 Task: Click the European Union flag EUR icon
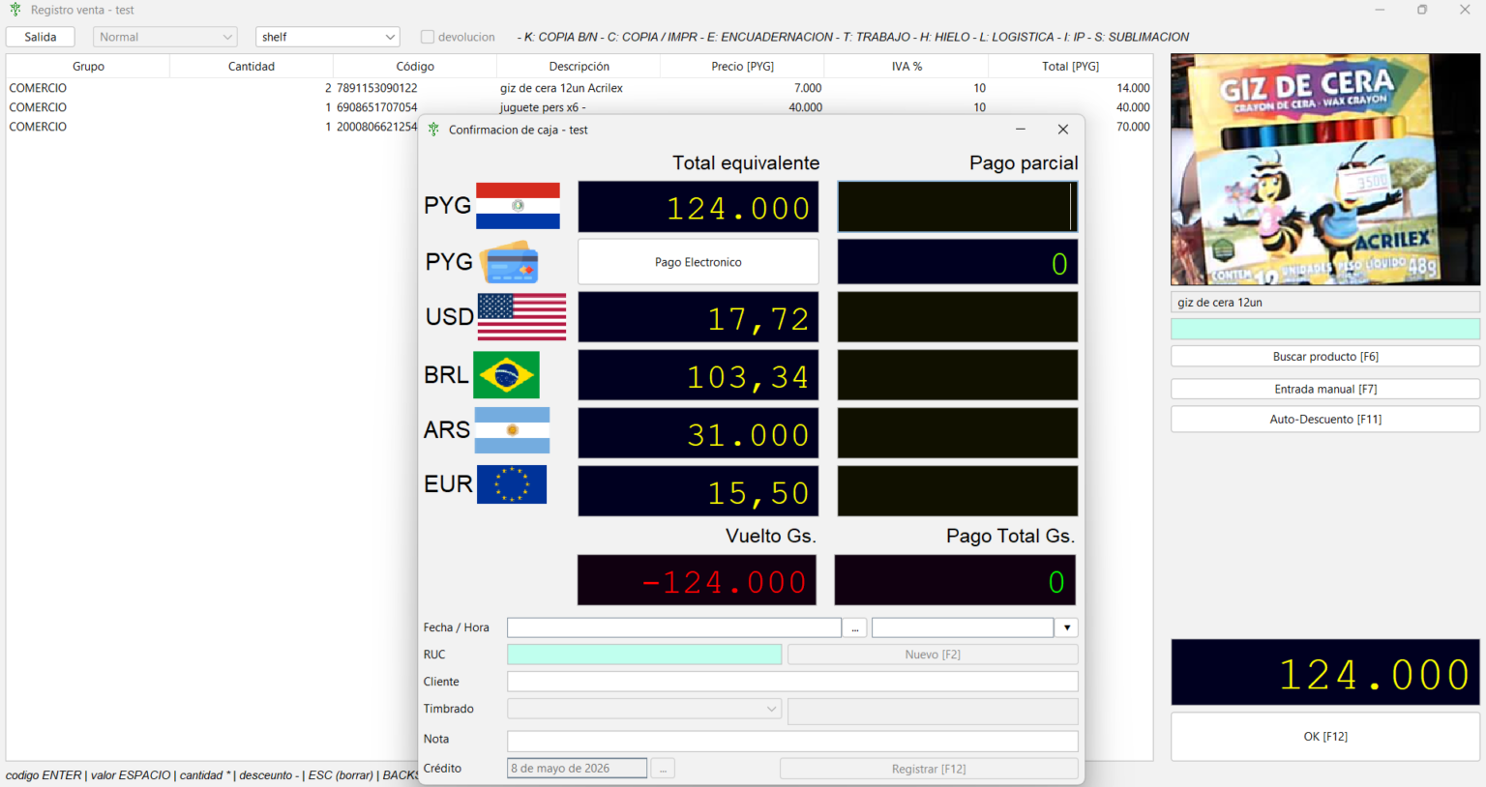click(512, 484)
